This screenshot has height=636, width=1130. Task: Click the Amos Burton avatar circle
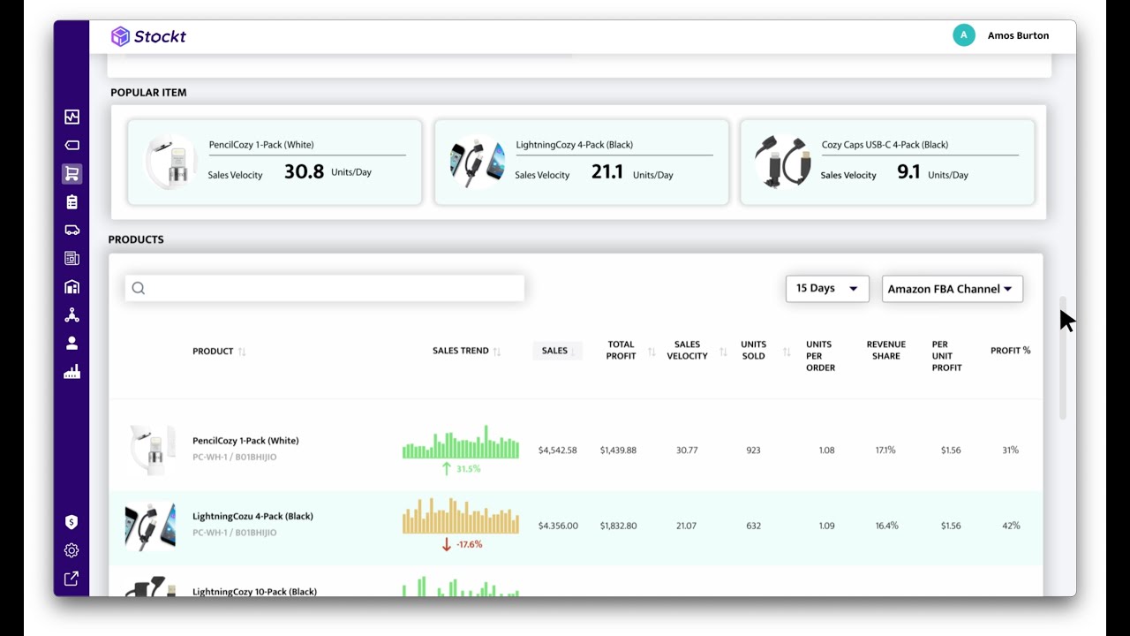[964, 35]
